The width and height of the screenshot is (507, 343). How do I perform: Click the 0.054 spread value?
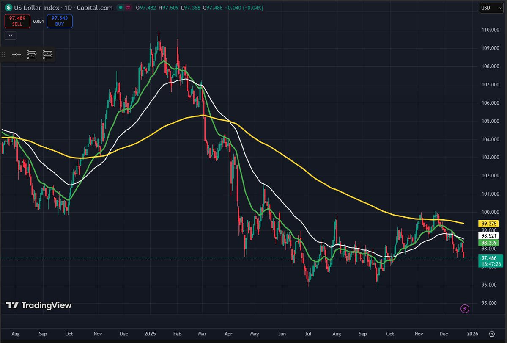pos(38,21)
